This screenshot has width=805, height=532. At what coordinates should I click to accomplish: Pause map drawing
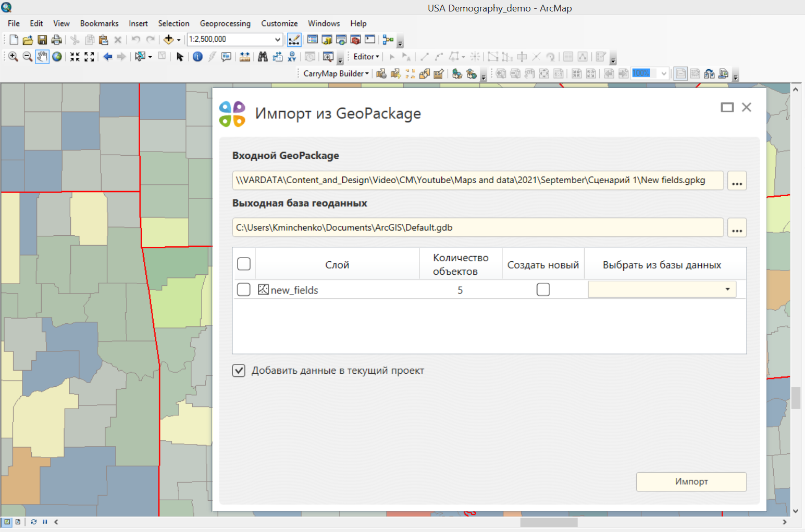[45, 522]
